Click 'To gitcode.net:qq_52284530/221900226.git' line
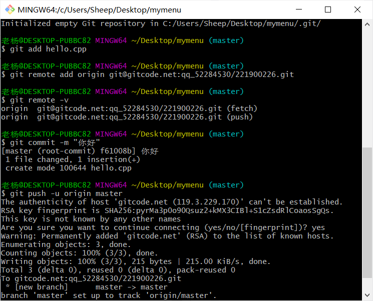 pyautogui.click(x=91, y=278)
